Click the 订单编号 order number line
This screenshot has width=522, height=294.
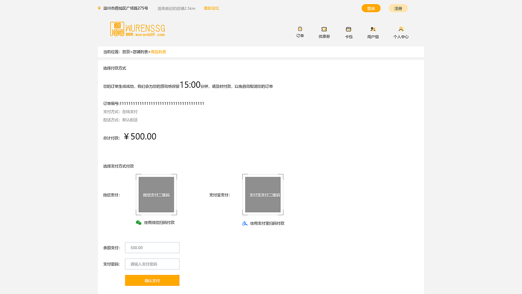[x=154, y=103]
